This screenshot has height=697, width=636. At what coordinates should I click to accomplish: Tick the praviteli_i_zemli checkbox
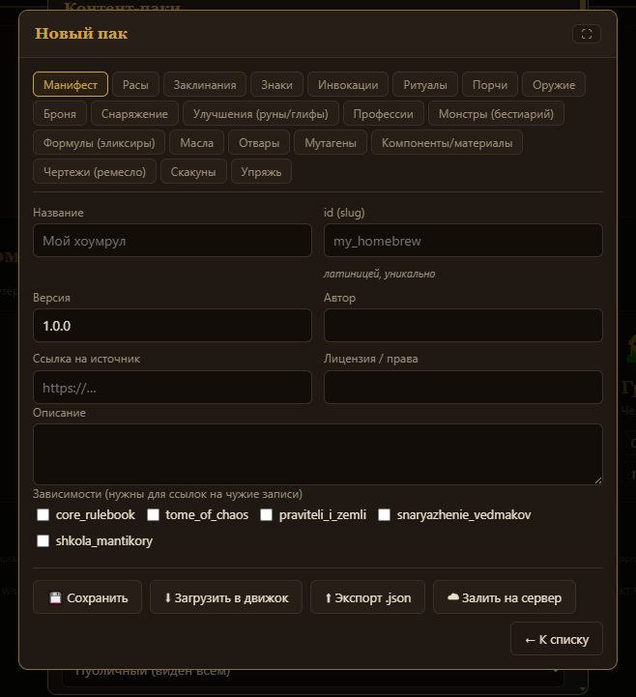point(266,514)
